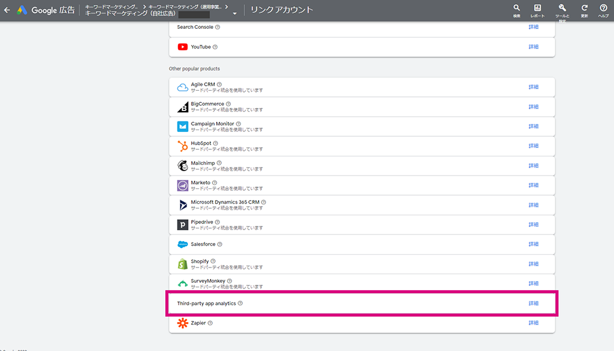Click the YouTube logo icon
The width and height of the screenshot is (614, 351).
[182, 47]
